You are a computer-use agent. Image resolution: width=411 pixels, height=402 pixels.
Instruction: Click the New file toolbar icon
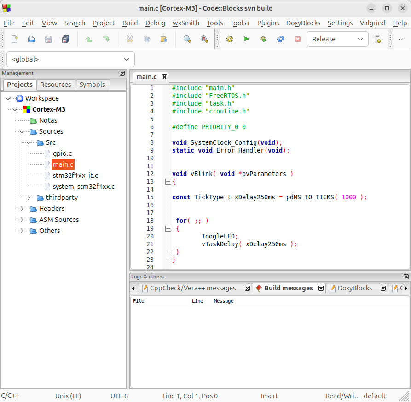point(15,39)
